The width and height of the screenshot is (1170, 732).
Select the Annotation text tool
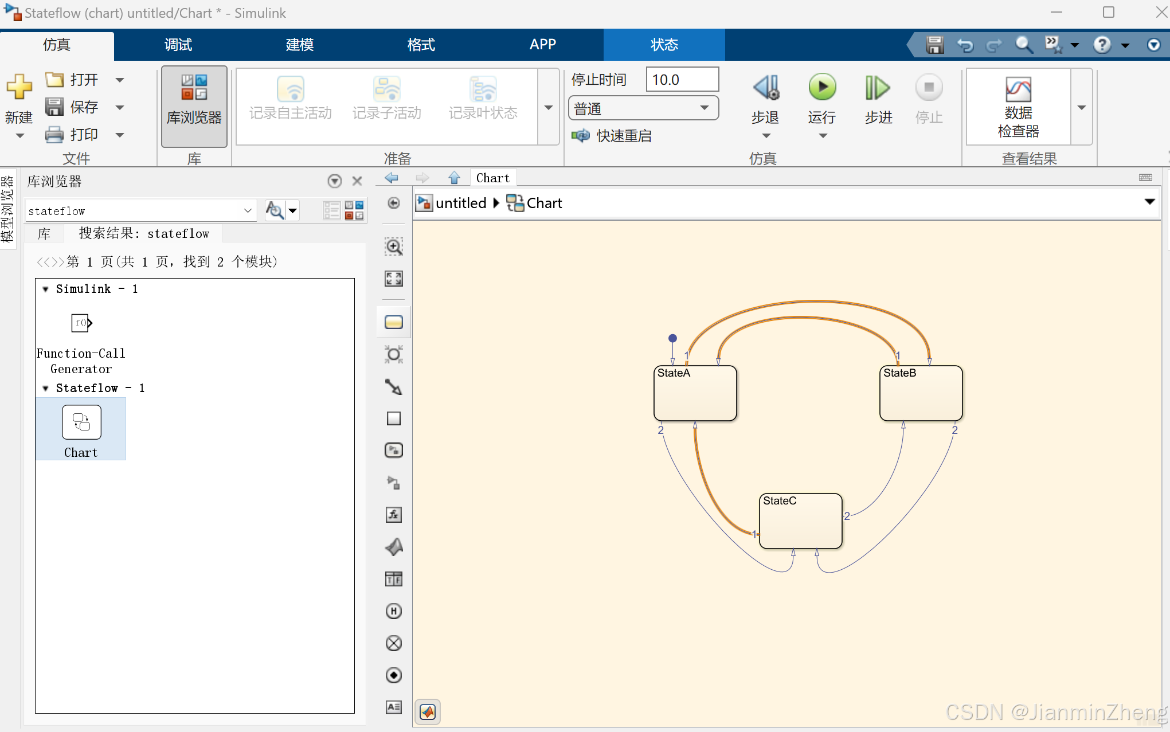(393, 707)
